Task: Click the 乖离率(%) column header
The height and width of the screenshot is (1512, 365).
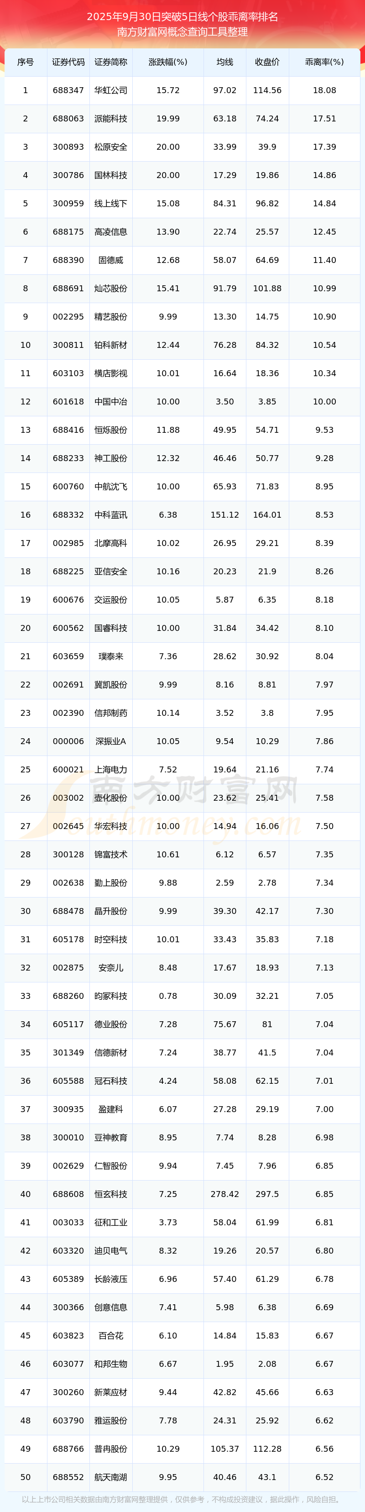Action: pos(324,62)
